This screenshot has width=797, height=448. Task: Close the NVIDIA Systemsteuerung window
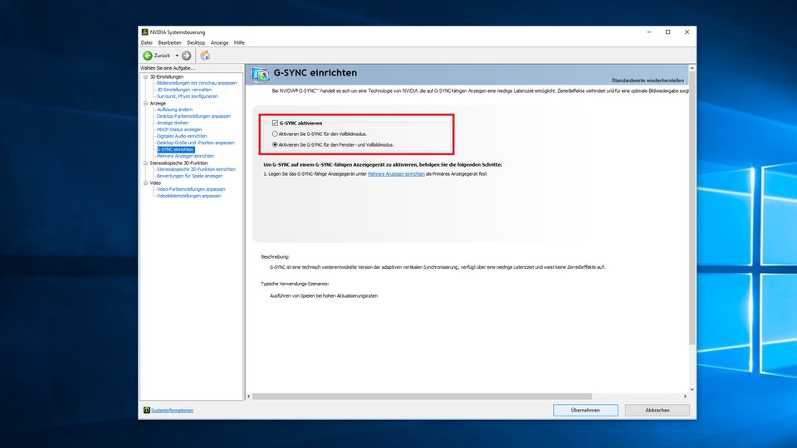[x=687, y=32]
